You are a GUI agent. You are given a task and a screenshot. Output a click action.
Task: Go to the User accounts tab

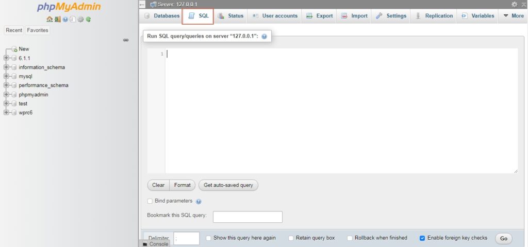click(x=275, y=16)
